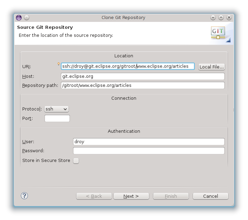Click the Next > button
The image size is (248, 220).
pos(131,196)
